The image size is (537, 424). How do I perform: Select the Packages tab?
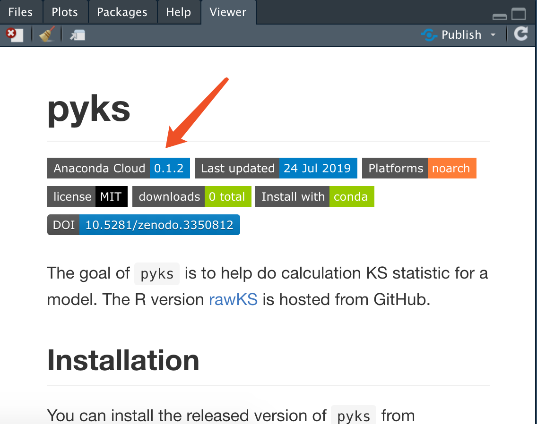[122, 12]
